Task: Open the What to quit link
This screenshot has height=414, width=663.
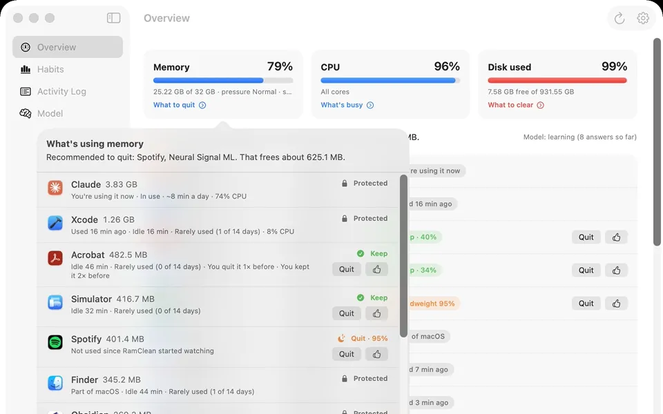Action: [x=180, y=105]
